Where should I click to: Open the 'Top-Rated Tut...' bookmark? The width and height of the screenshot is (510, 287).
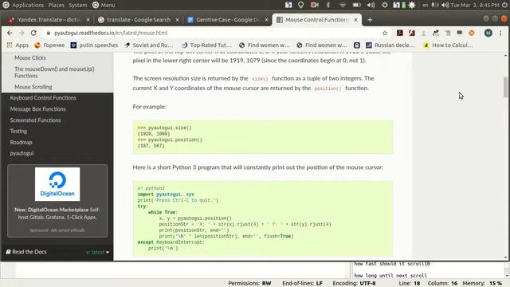[x=207, y=45]
